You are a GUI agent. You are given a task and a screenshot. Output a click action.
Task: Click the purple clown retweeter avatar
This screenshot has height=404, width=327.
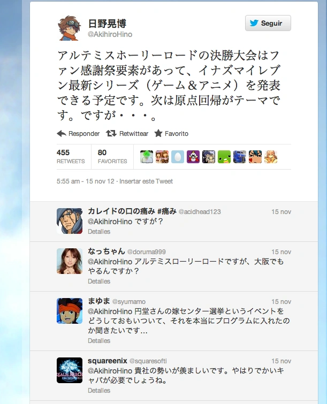[193, 157]
